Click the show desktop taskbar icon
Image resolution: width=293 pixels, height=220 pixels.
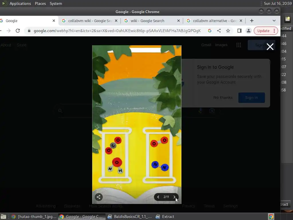pyautogui.click(x=3, y=217)
